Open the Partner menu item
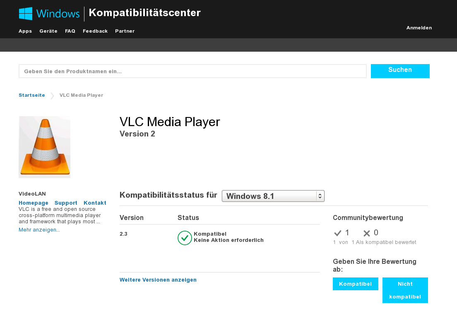457x325 pixels. tap(125, 31)
